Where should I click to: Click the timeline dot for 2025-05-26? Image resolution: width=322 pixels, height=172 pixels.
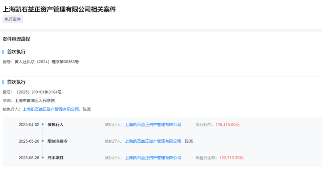pyautogui.click(x=42, y=158)
